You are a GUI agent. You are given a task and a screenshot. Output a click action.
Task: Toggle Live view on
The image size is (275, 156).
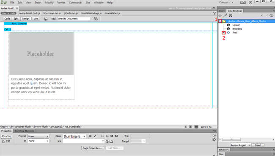36,19
